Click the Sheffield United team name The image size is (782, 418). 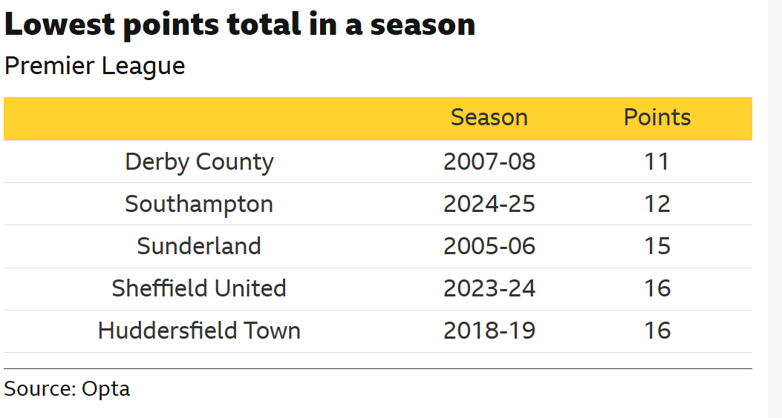199,288
